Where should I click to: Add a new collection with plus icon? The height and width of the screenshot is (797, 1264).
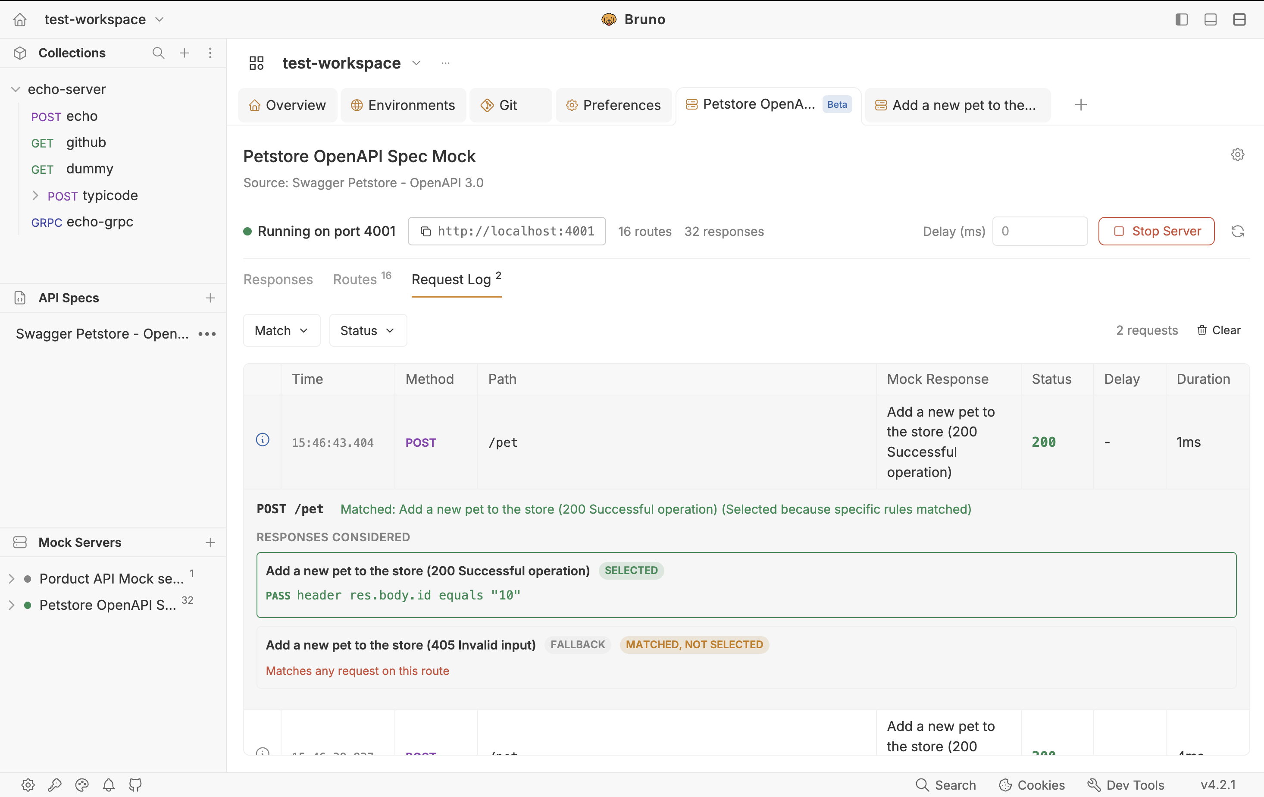pyautogui.click(x=184, y=53)
